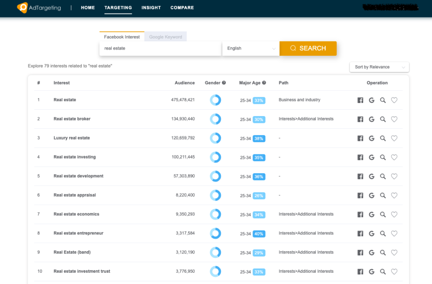The width and height of the screenshot is (432, 284).
Task: Click magnifier icon for Real estate development
Action: 382,176
